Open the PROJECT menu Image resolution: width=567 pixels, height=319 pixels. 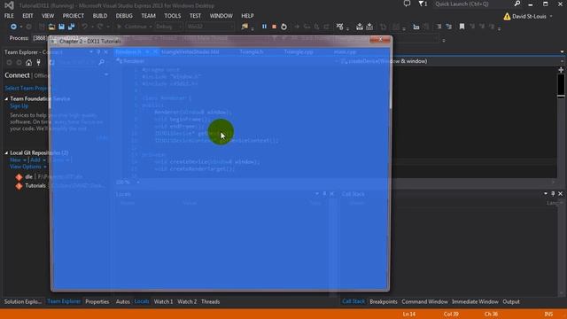73,16
